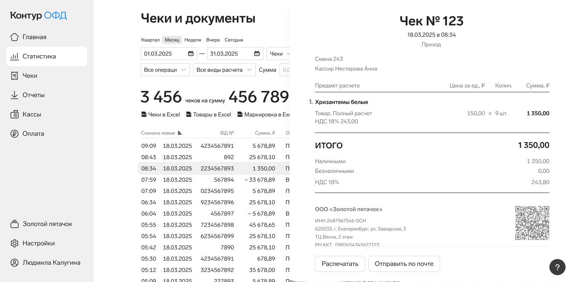Click the Настройки gear icon

point(15,243)
